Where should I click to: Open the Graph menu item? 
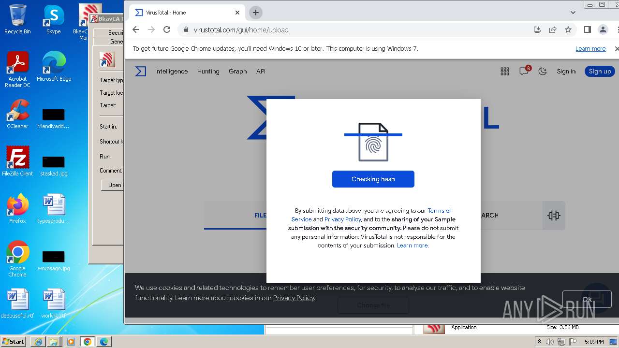pos(237,71)
